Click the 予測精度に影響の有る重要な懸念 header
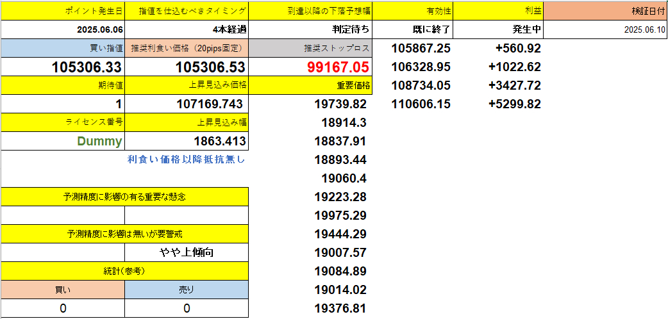Viewport: 668px width, 319px height. [124, 197]
